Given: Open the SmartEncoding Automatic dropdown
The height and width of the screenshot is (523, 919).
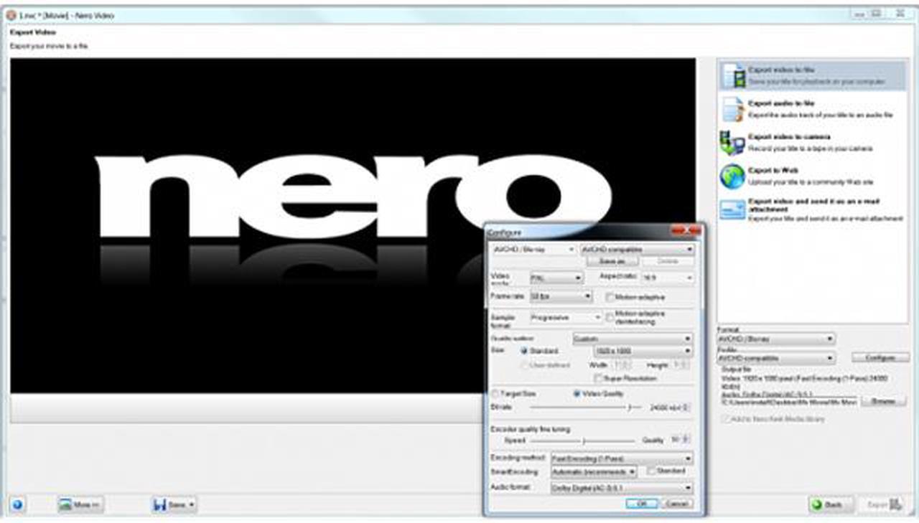Looking at the screenshot, I should 594,471.
